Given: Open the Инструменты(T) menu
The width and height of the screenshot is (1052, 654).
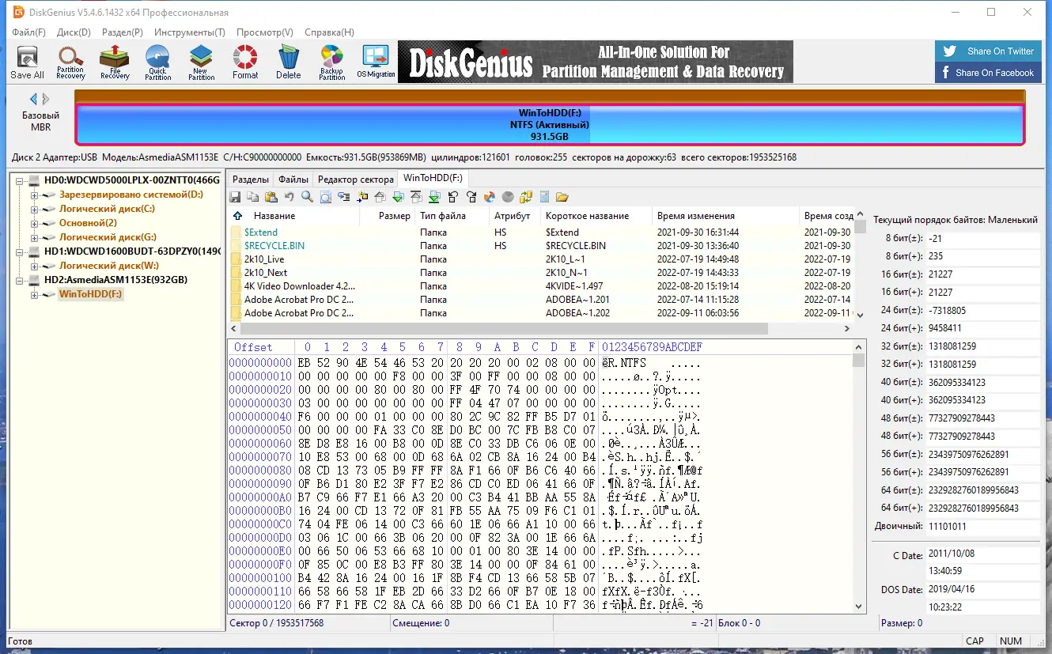Looking at the screenshot, I should tap(190, 32).
